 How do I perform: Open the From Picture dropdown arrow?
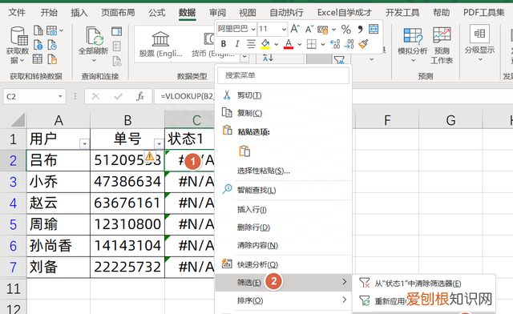click(x=61, y=30)
